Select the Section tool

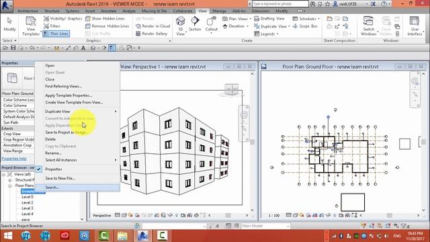click(x=195, y=24)
